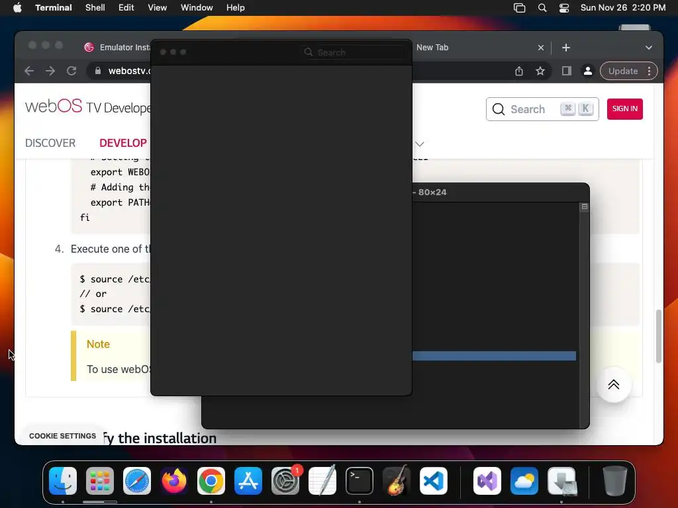Viewport: 678px width, 508px height.
Task: Click the Search field in dark window
Action: point(354,52)
